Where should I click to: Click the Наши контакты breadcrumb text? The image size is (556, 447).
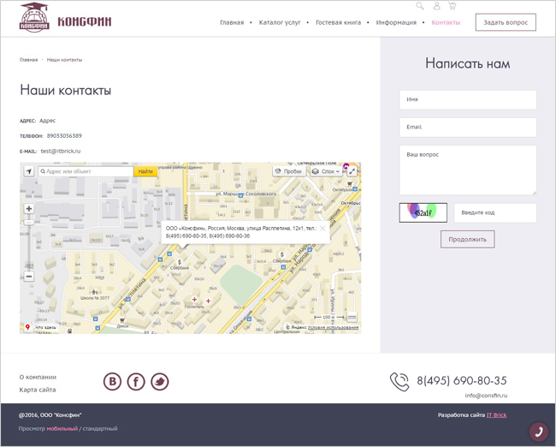point(64,60)
